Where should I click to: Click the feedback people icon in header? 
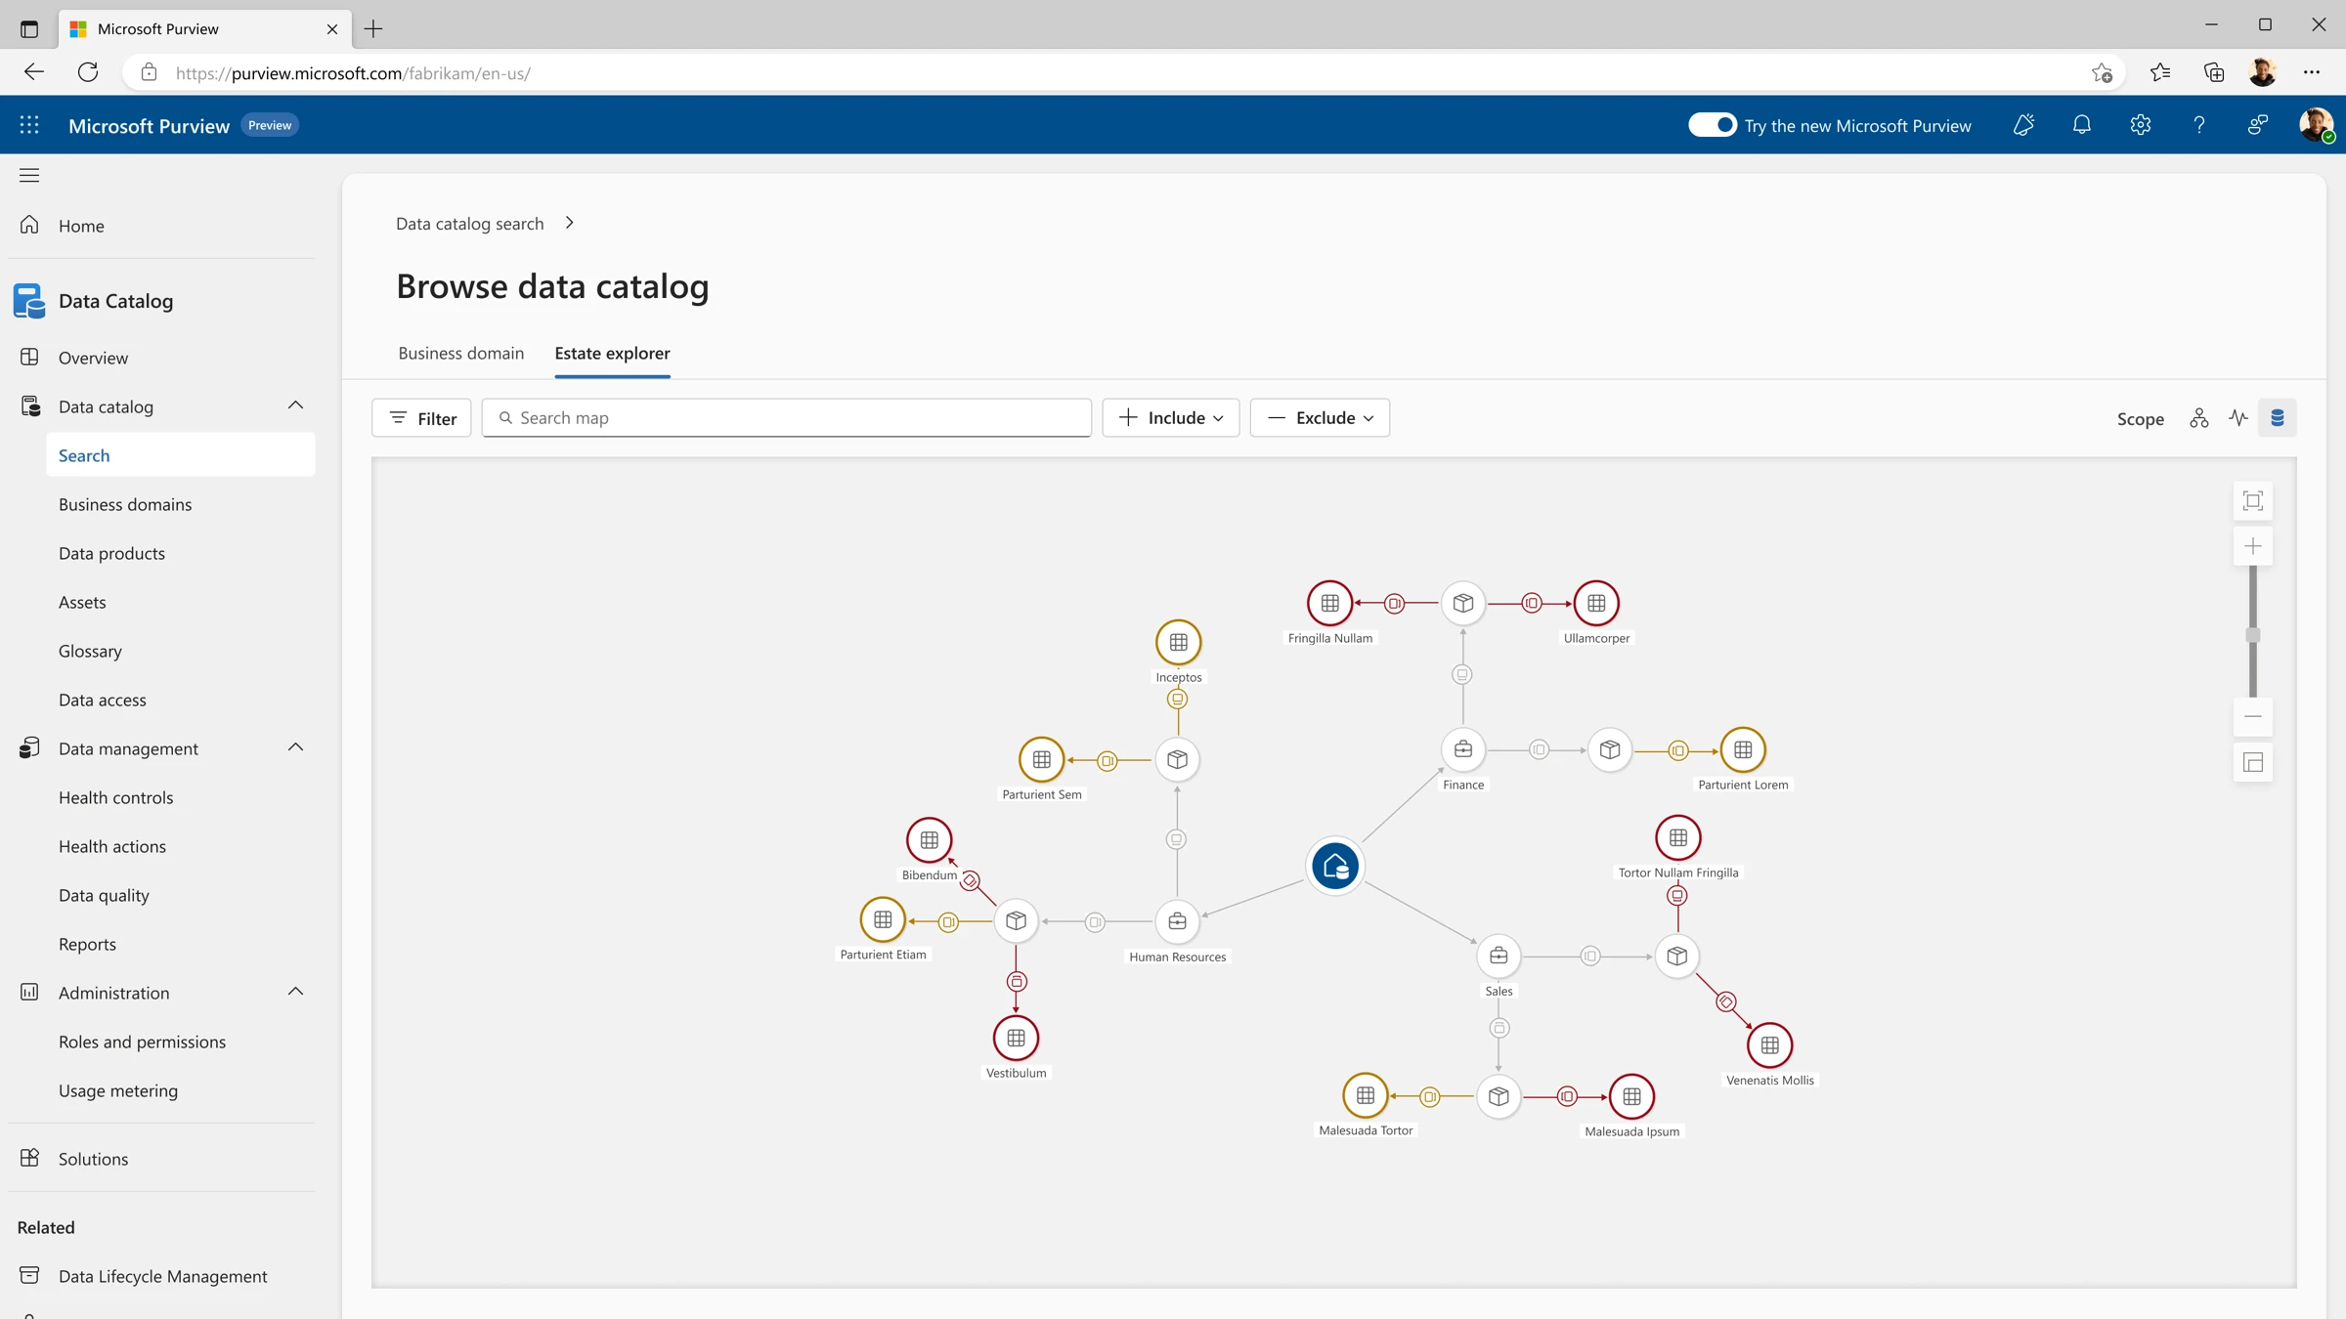click(2258, 125)
